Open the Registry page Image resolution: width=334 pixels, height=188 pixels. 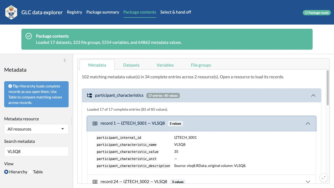[x=74, y=12]
